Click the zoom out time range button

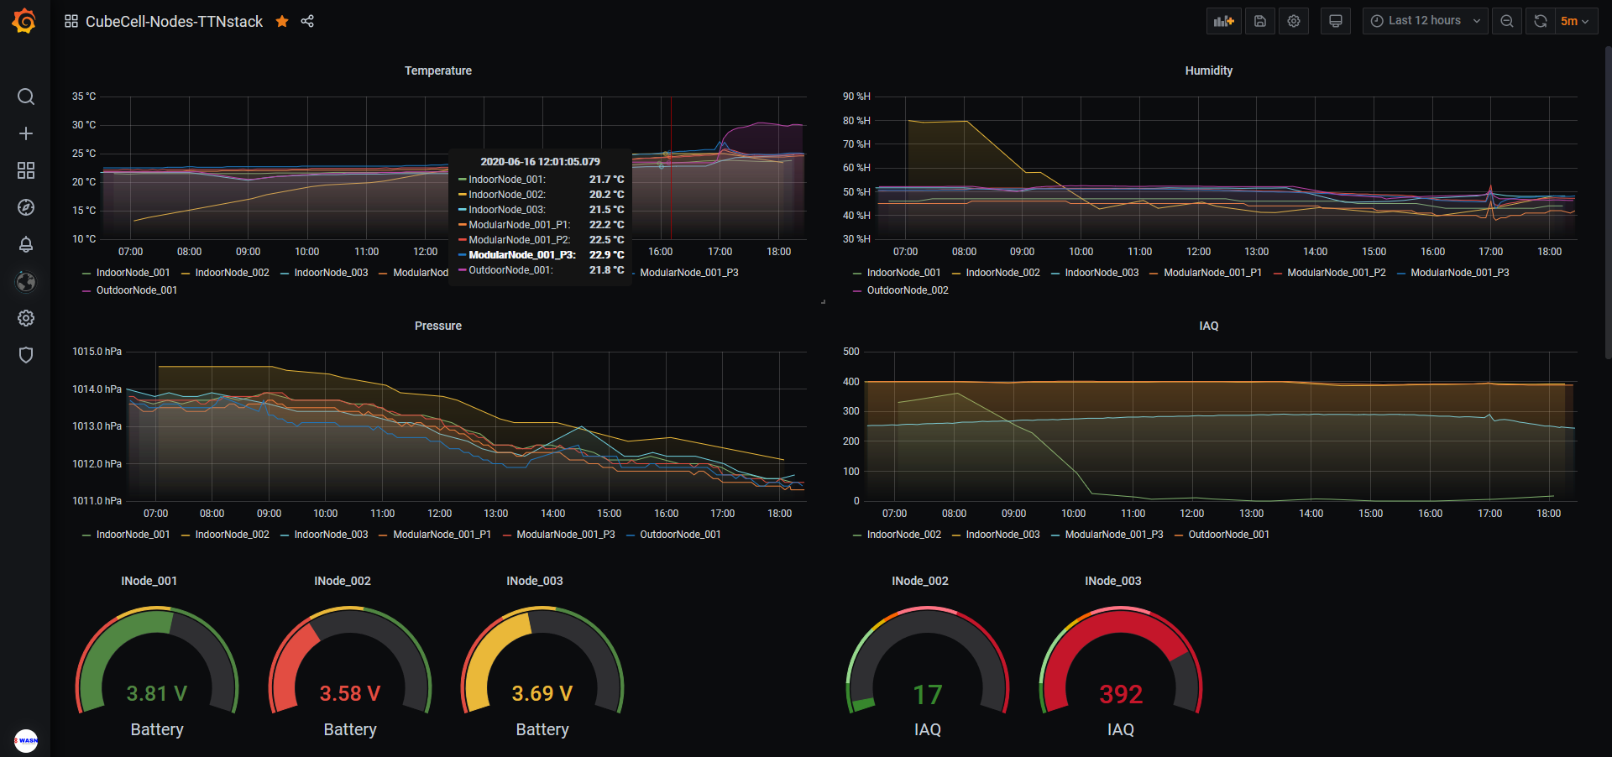coord(1507,21)
